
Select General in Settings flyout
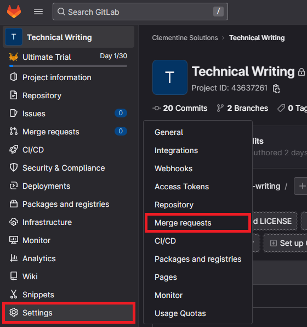pyautogui.click(x=198, y=132)
